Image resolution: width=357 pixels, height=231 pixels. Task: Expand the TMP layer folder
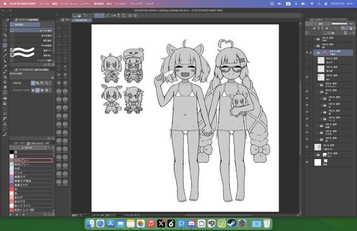point(315,39)
